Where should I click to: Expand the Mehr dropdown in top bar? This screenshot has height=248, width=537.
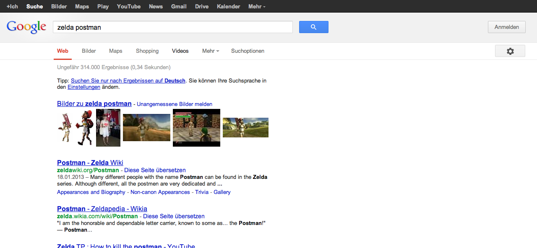pos(256,6)
